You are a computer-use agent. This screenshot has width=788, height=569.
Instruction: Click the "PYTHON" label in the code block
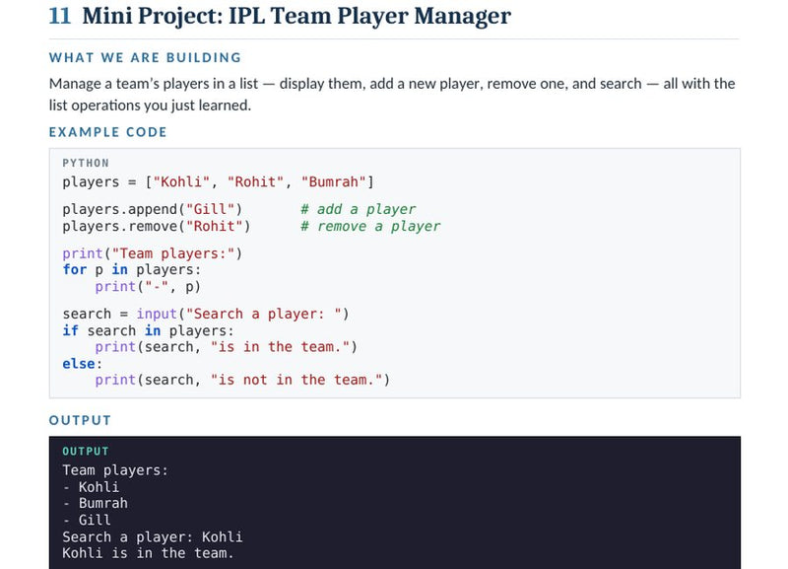[x=86, y=163]
